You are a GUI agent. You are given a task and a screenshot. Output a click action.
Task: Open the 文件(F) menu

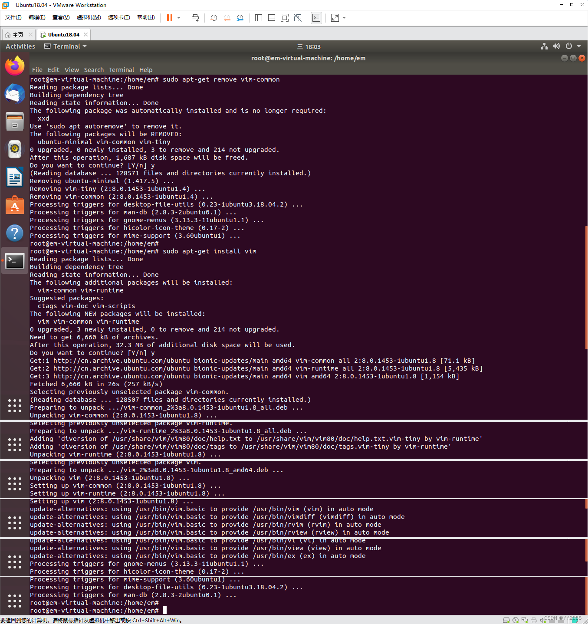(x=13, y=17)
